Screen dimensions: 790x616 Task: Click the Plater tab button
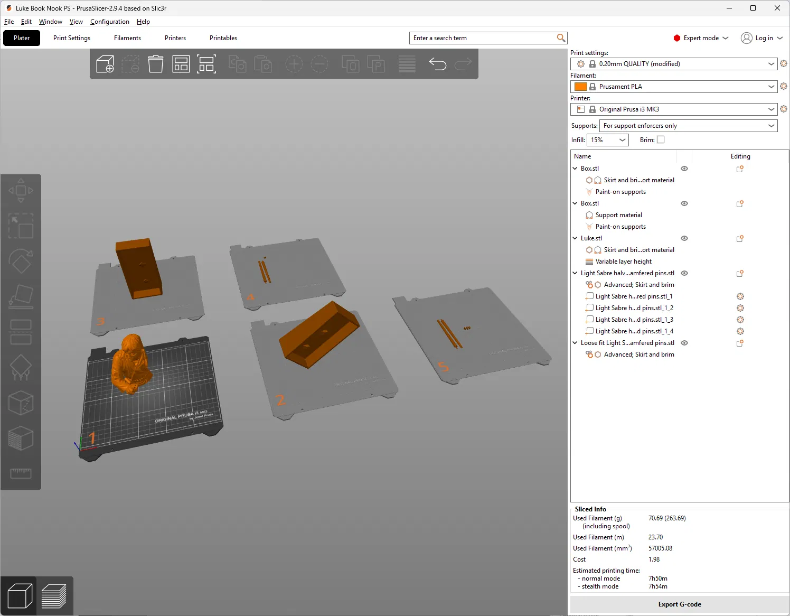[22, 38]
